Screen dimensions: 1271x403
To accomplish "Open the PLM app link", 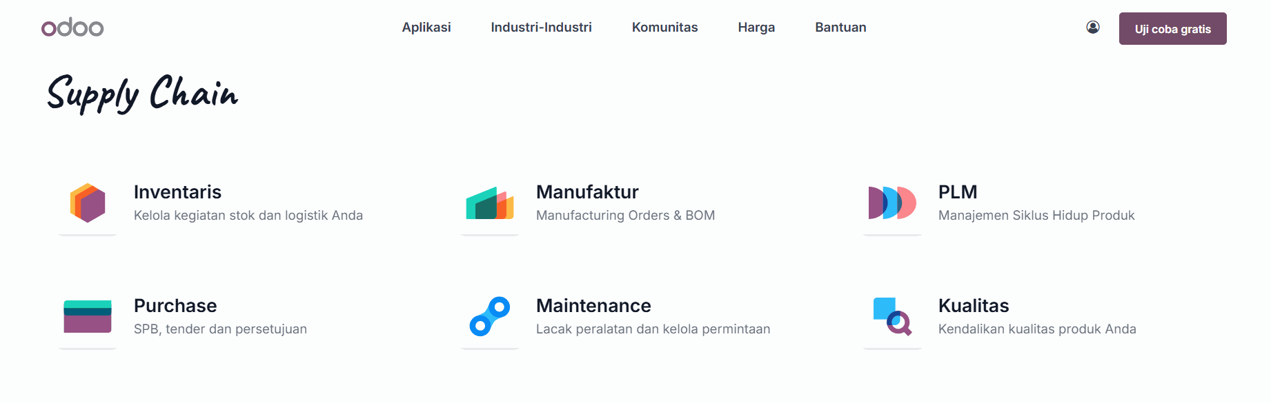I will click(x=958, y=192).
